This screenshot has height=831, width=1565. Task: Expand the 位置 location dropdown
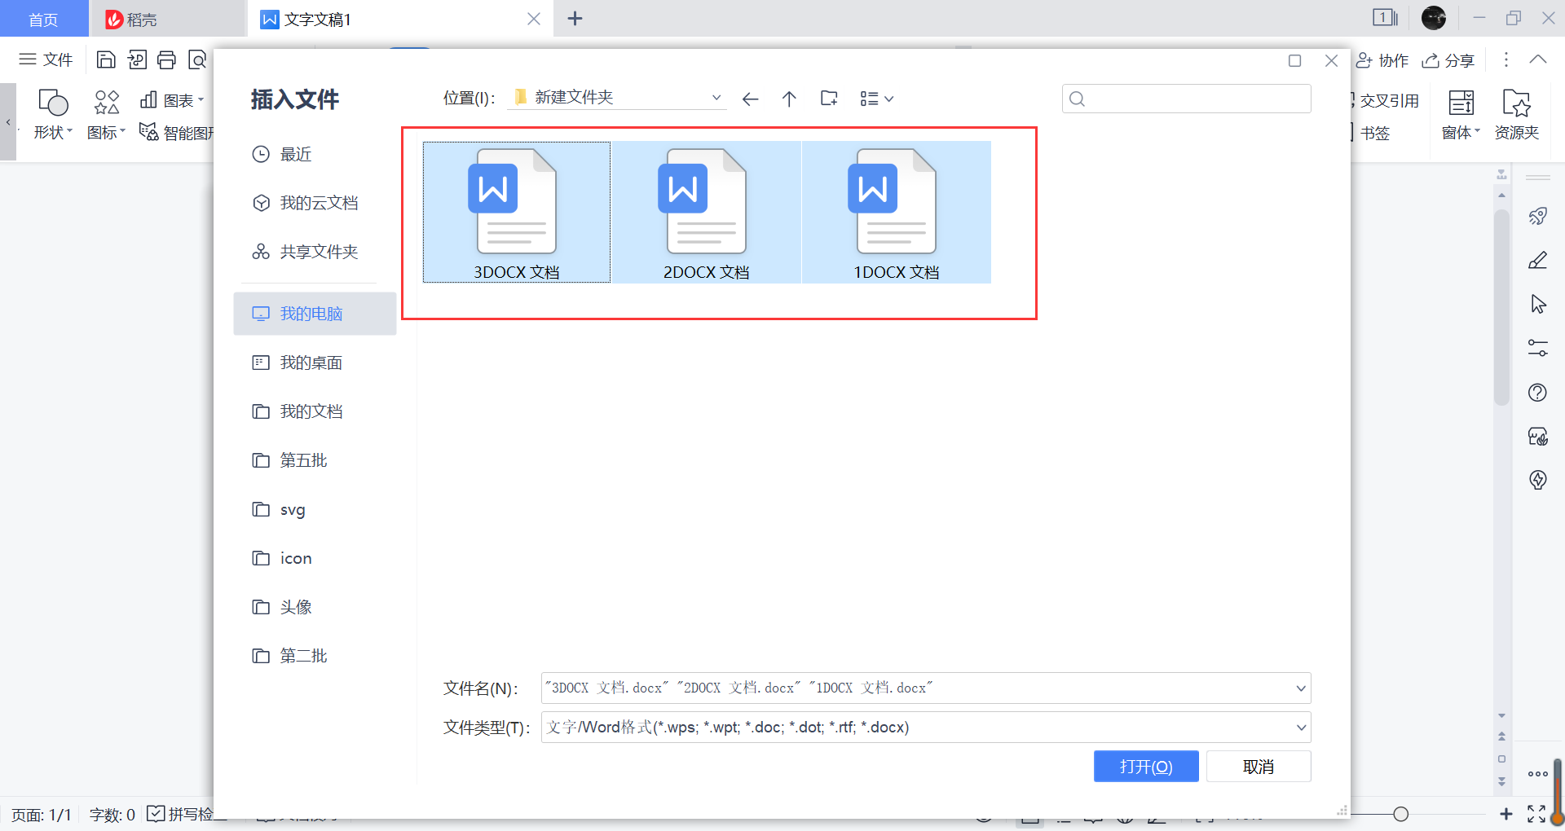716,98
